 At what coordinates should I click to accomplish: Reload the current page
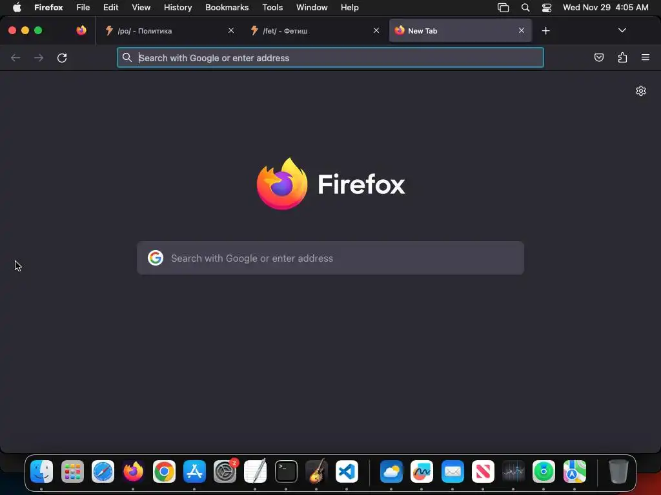point(62,57)
